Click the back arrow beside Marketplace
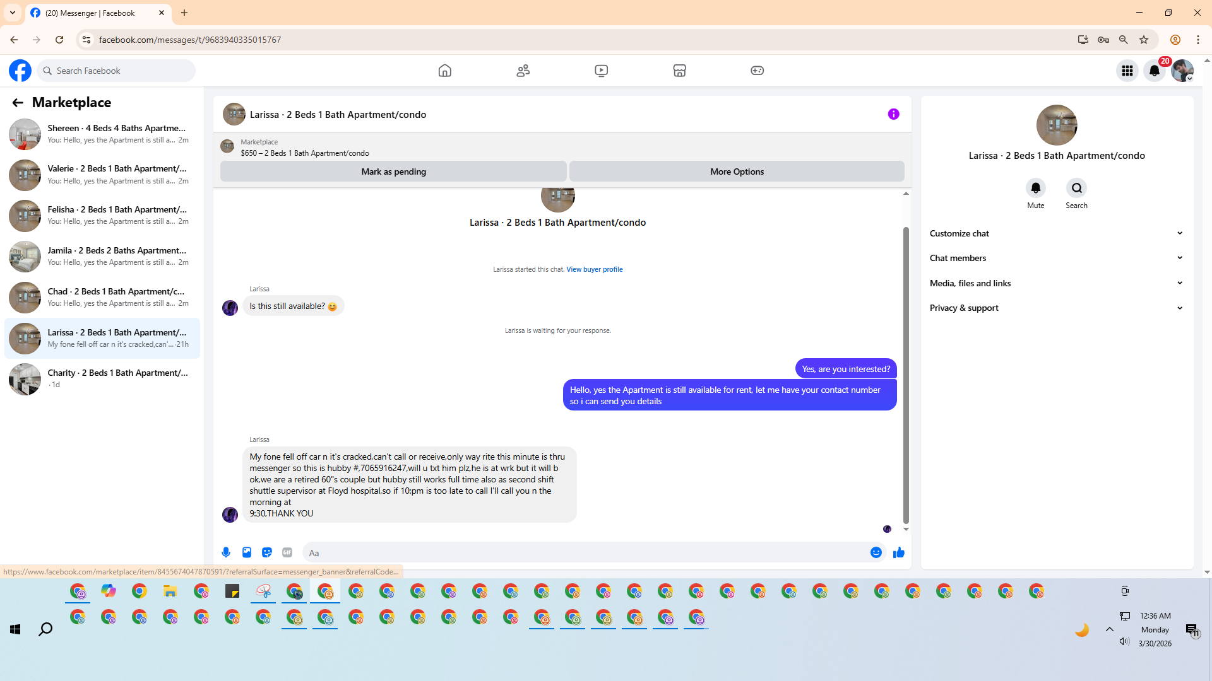 (x=18, y=103)
